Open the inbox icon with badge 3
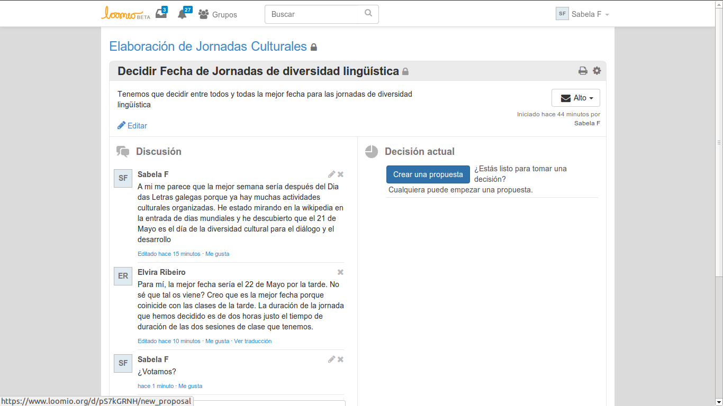The image size is (723, 406). [161, 14]
